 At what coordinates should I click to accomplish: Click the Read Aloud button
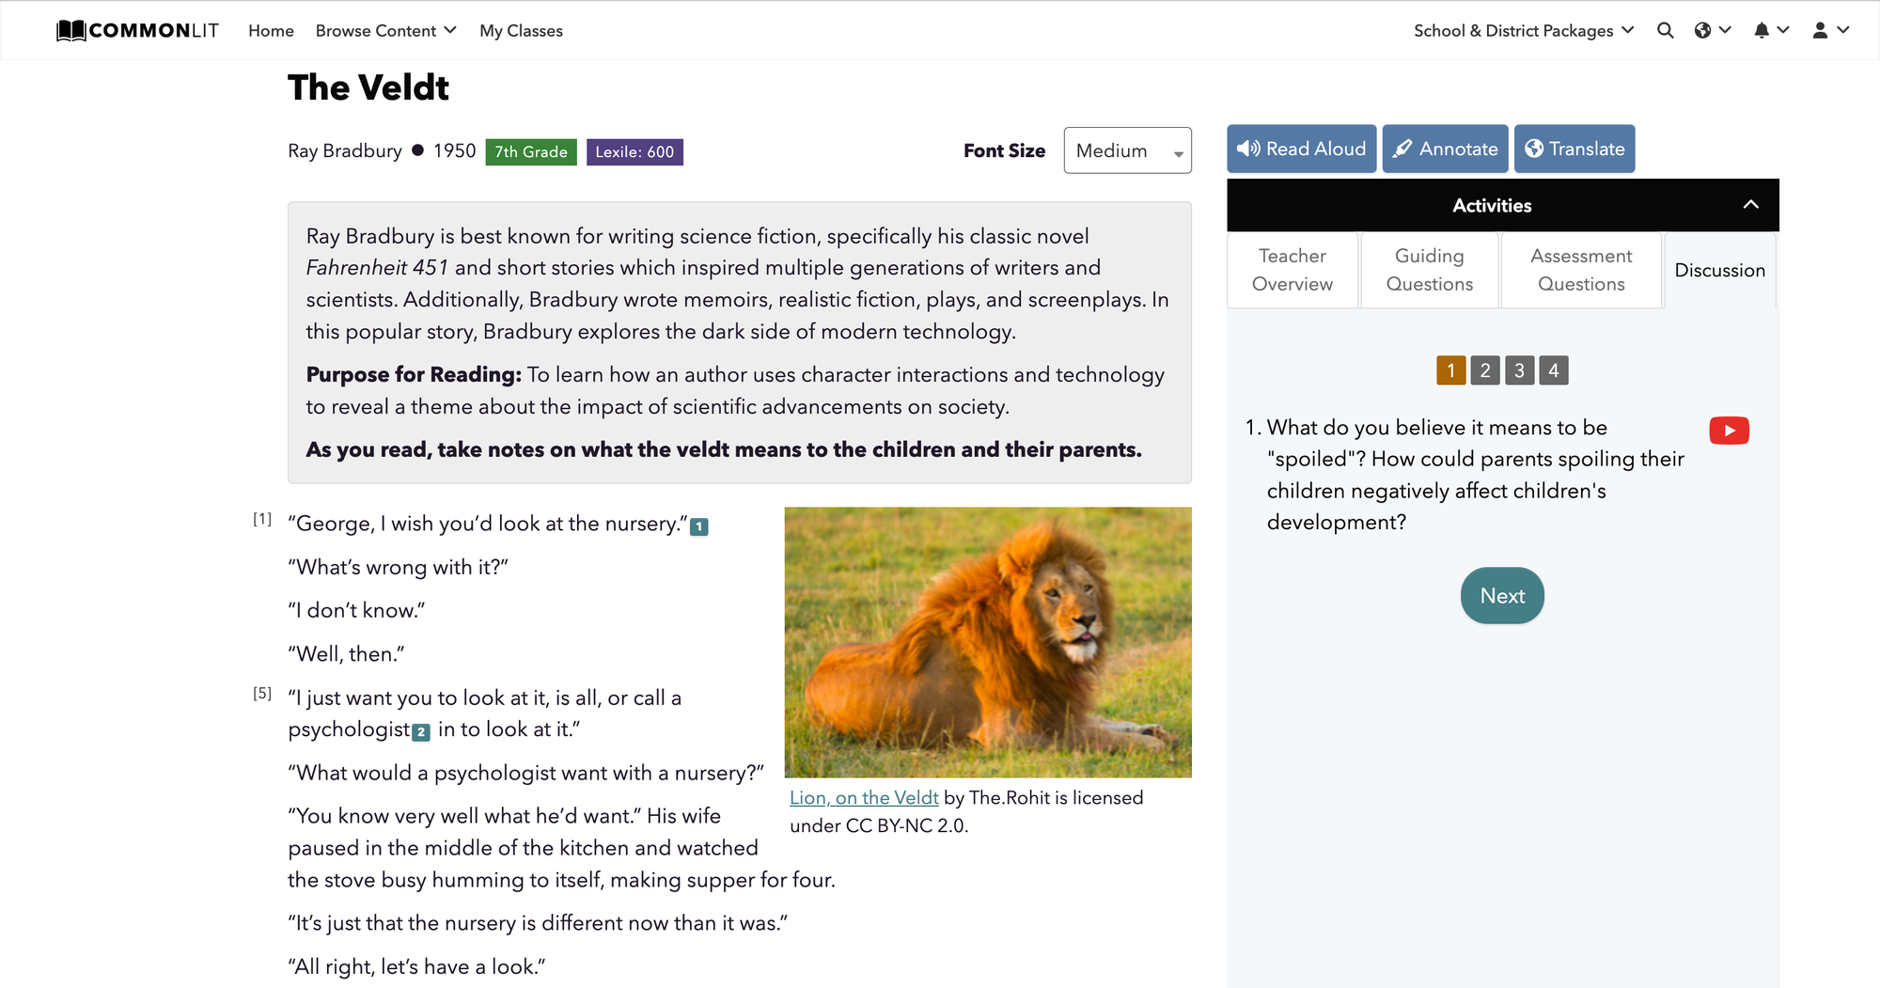point(1301,149)
